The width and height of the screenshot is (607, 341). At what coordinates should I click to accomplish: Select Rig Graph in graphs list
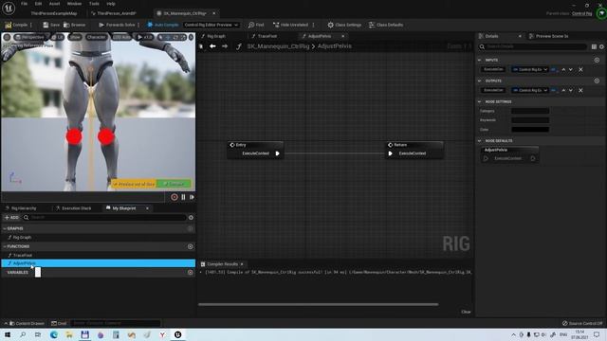point(22,238)
